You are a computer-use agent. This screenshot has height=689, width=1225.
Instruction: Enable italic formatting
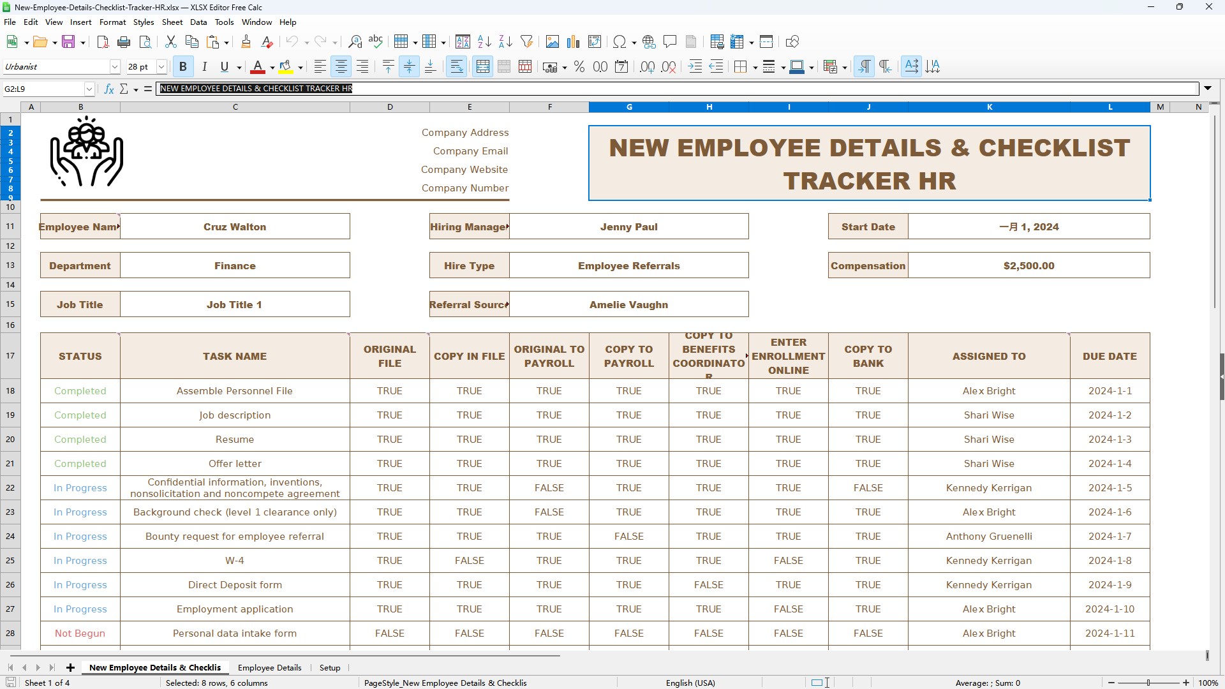coord(204,66)
